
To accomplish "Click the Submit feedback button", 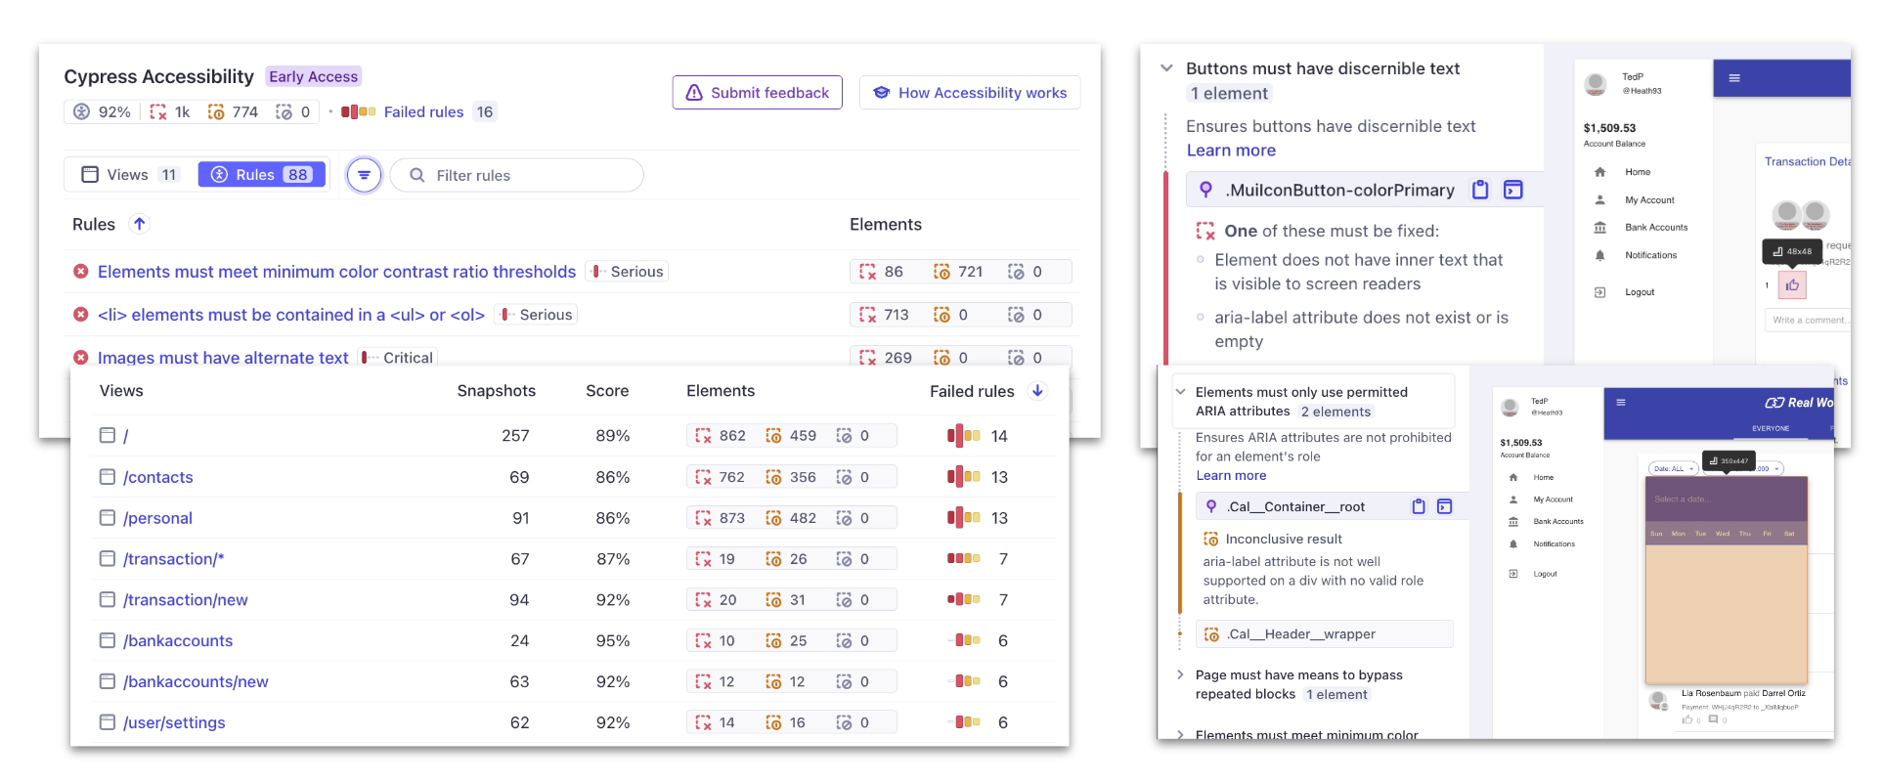I will [757, 93].
